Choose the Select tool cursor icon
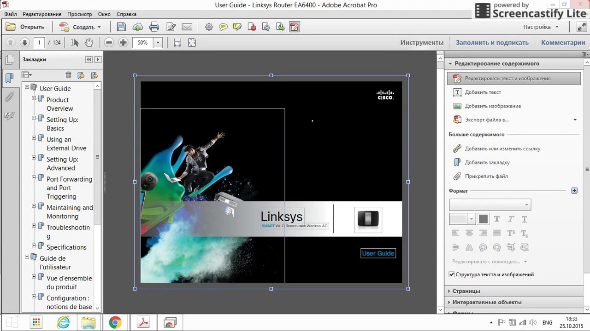 pyautogui.click(x=75, y=42)
